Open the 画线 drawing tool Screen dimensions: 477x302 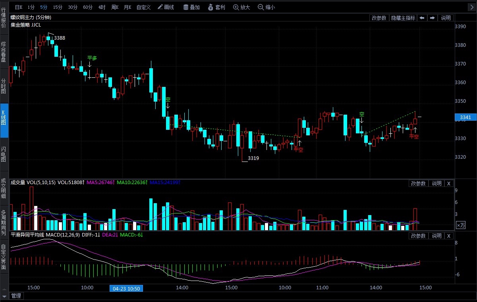(166, 7)
